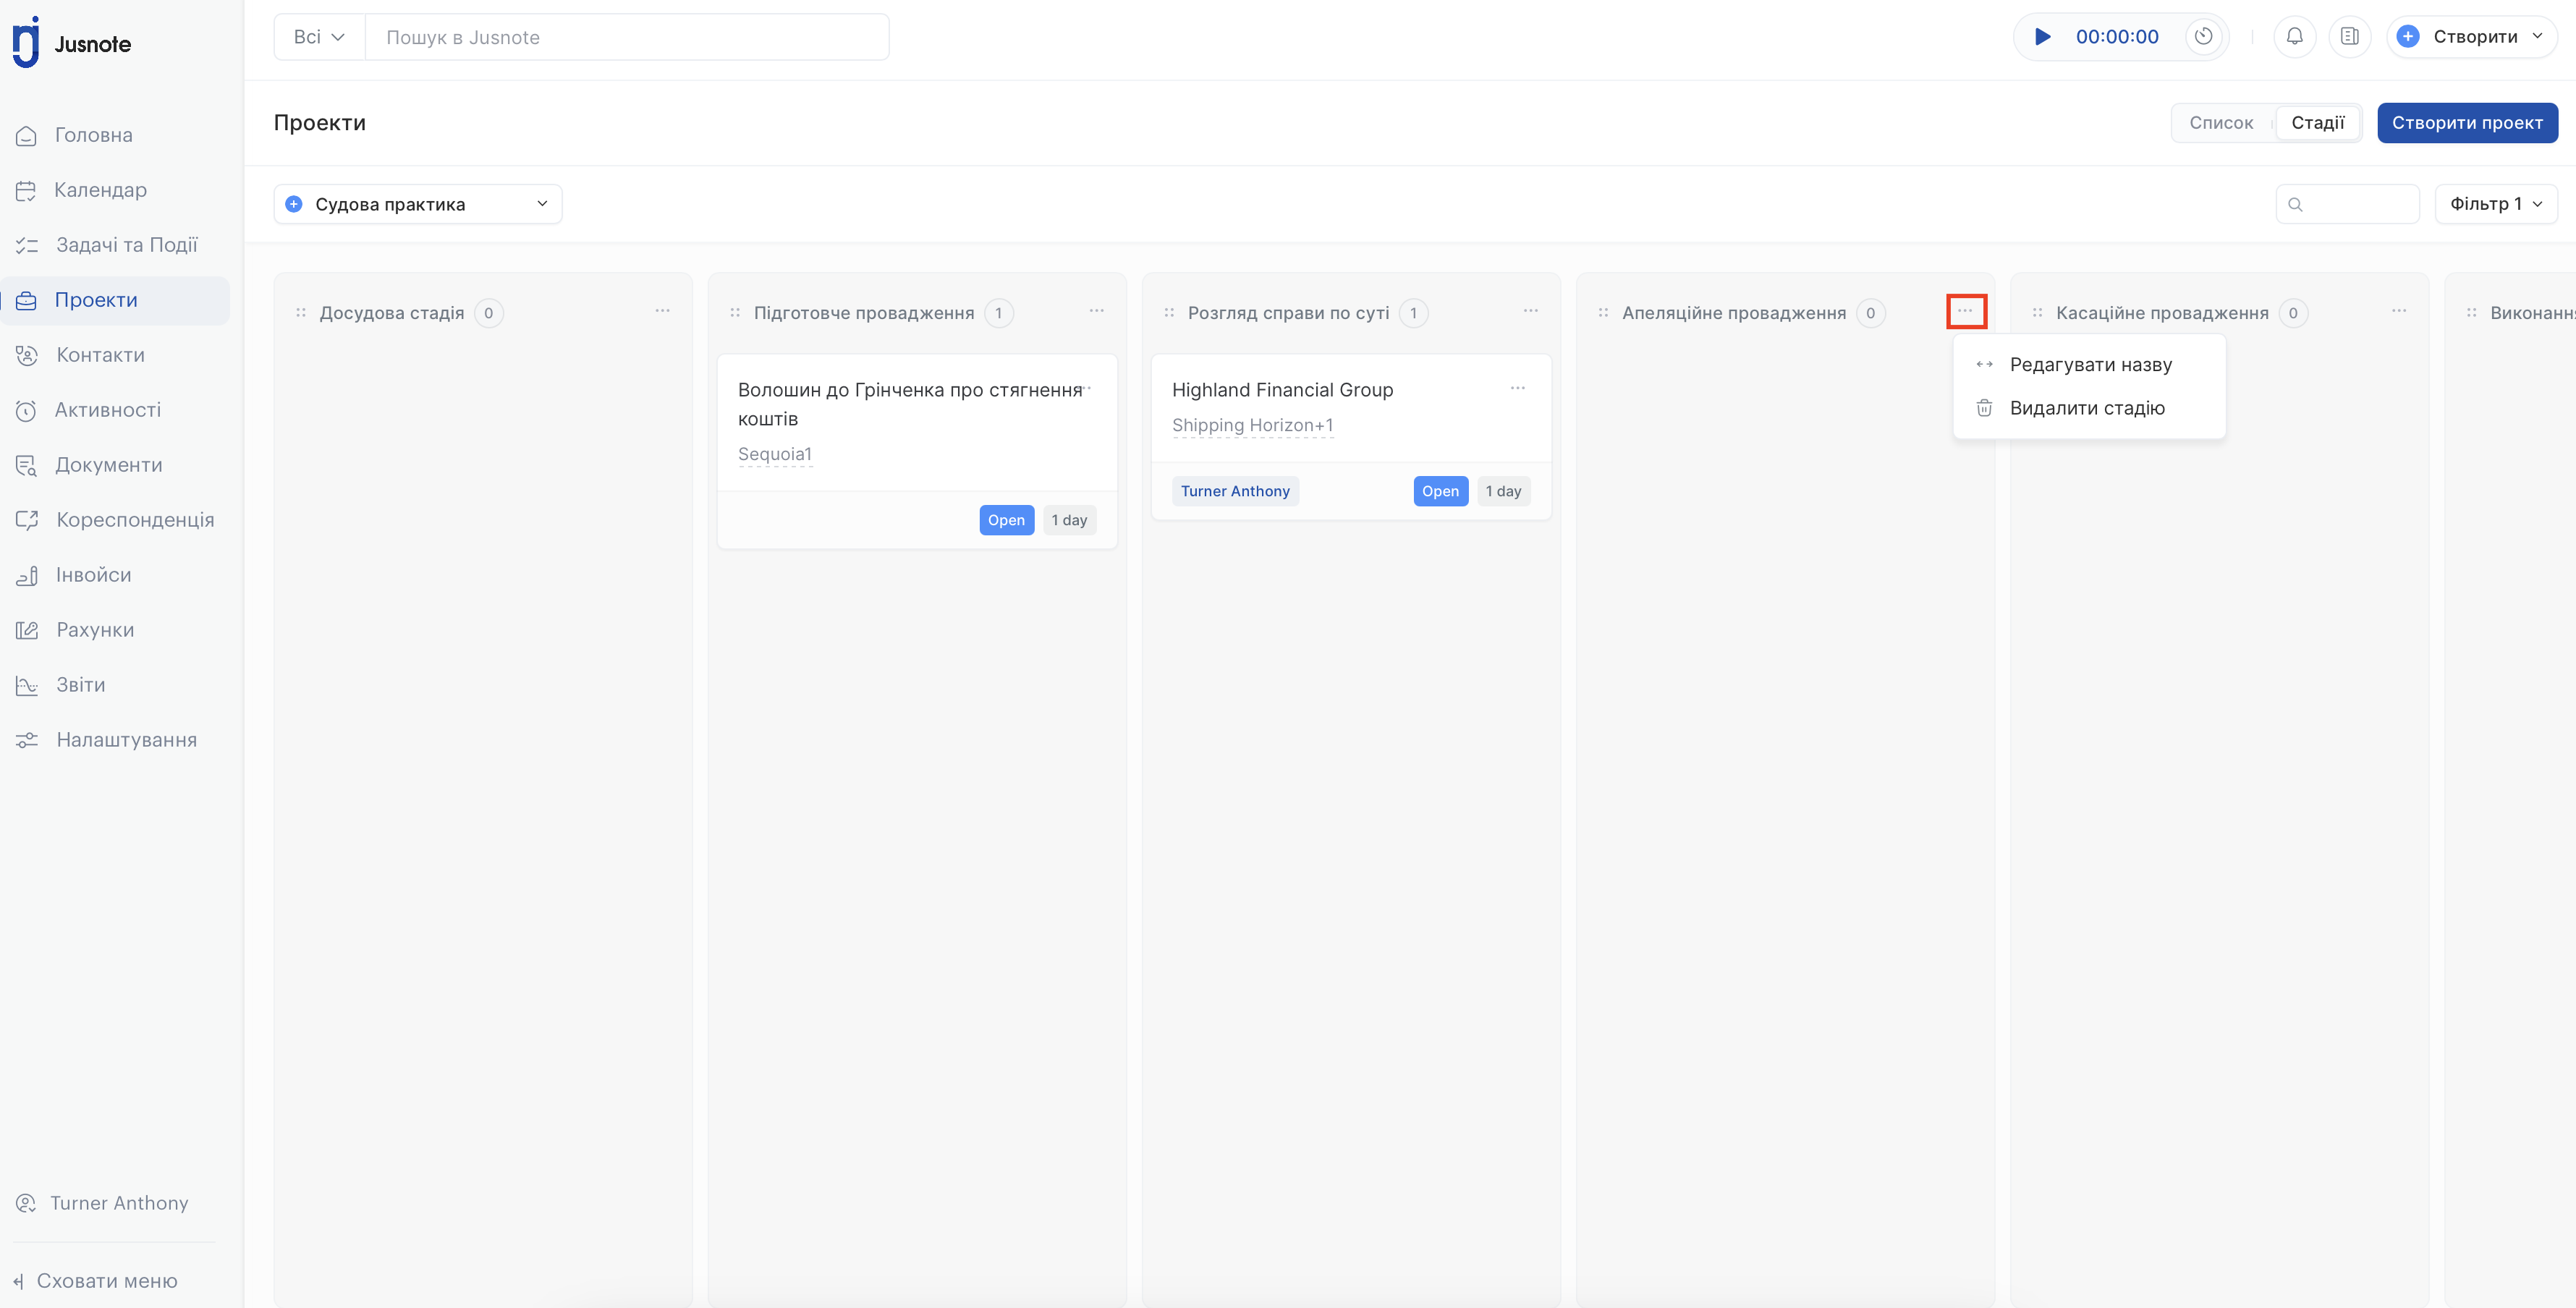Open Головна in the sidebar
The width and height of the screenshot is (2576, 1308).
pyautogui.click(x=93, y=135)
